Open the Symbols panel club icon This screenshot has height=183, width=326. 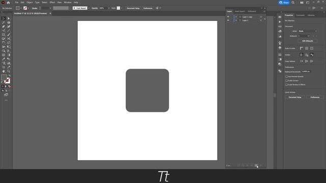280,48
